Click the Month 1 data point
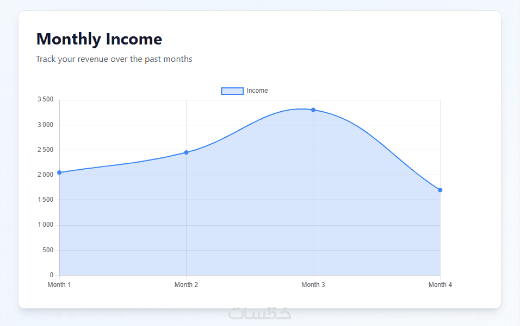Viewport: 520px width, 326px height. coord(59,172)
